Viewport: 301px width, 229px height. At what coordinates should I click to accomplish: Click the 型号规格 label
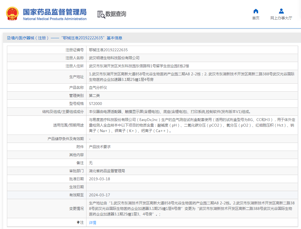(76, 104)
